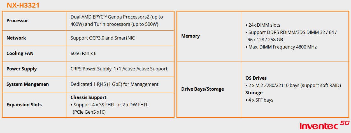The height and width of the screenshot is (133, 351).
Task: Click the Dual AMD EPYC Genoa processor description
Action: click(117, 20)
